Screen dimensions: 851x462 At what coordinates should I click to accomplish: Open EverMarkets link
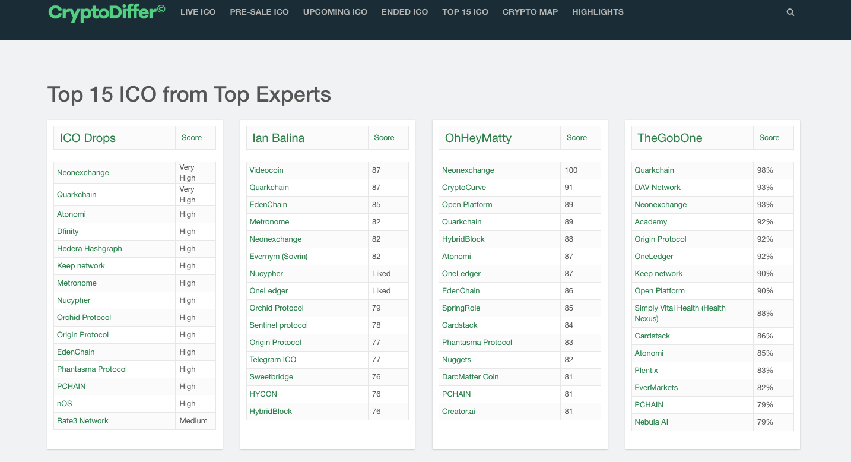coord(656,388)
